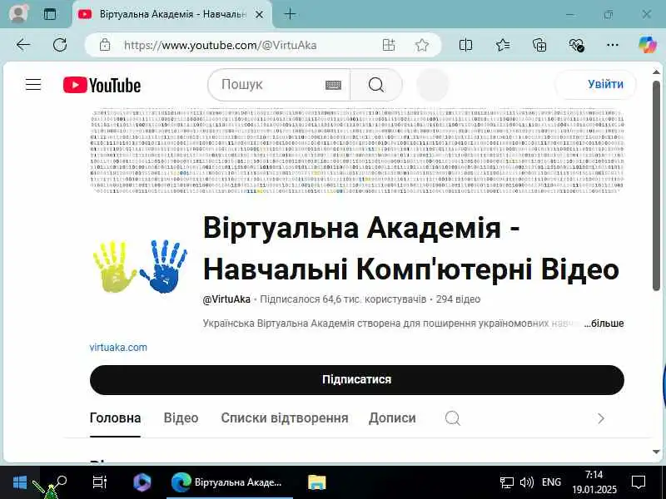Open the network status tray icon

506,482
